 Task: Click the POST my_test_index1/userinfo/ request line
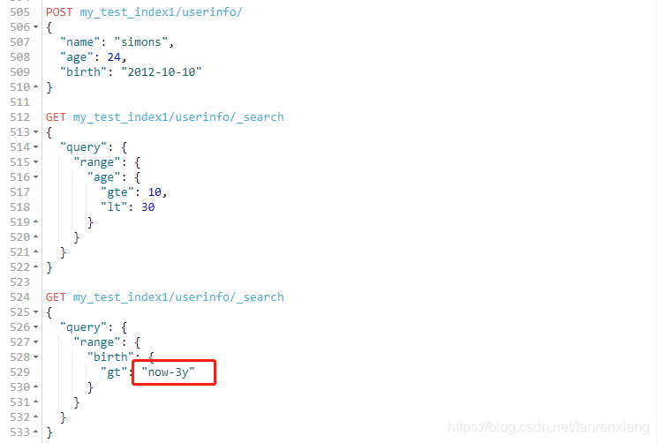144,12
